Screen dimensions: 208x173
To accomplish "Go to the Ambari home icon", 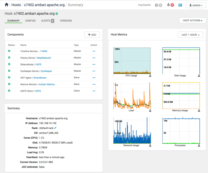I will point(6,5).
